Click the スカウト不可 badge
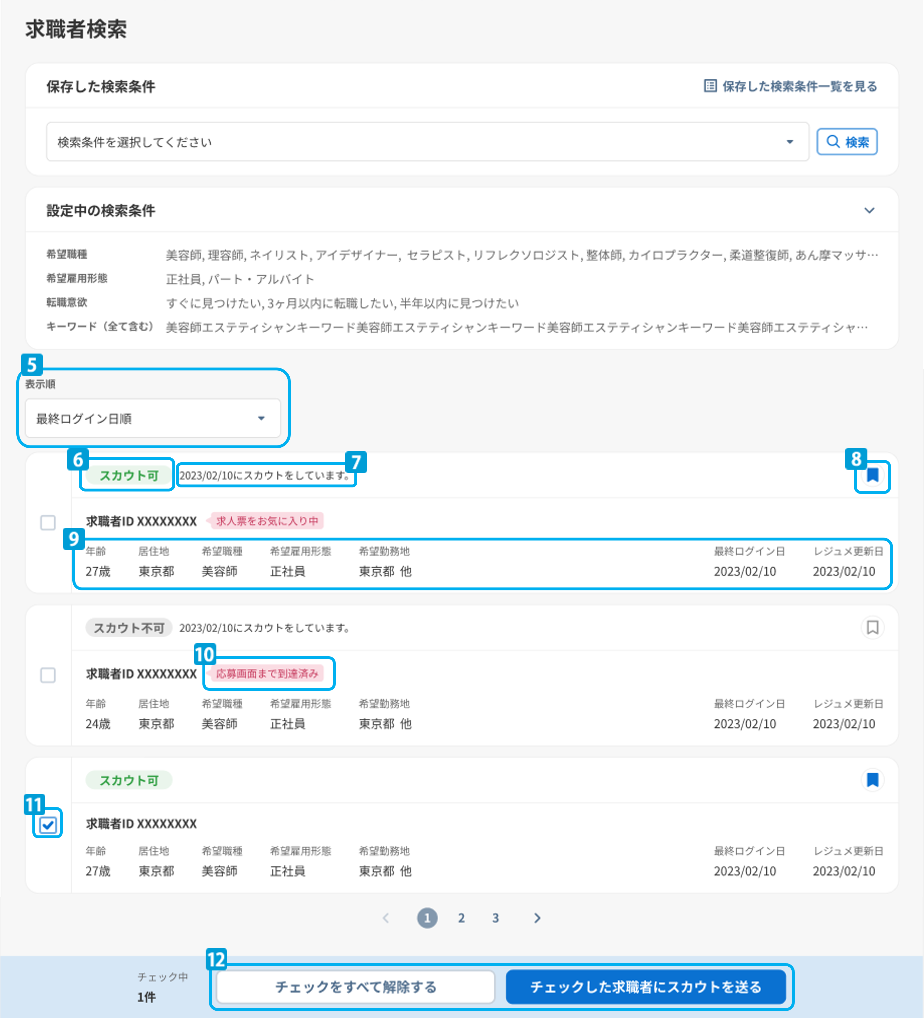 pyautogui.click(x=129, y=628)
